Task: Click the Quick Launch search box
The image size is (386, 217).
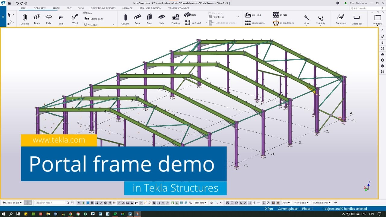Action: tap(366, 8)
